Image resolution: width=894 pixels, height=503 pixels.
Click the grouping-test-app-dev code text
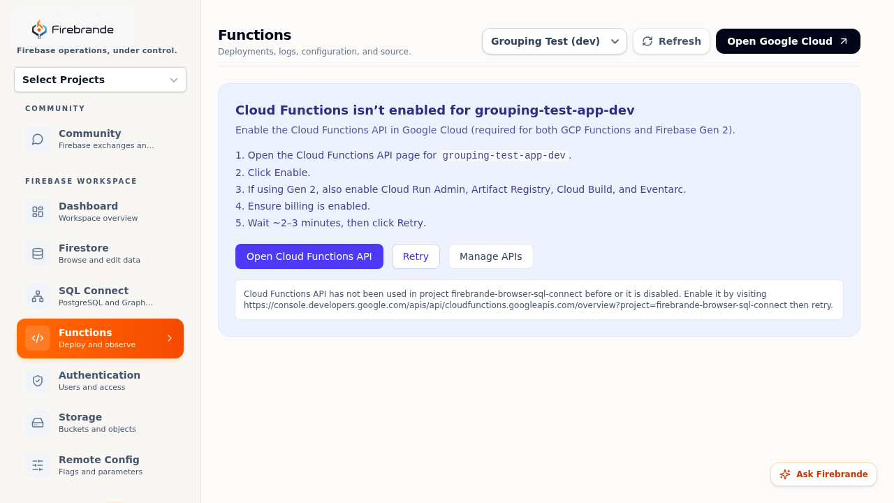point(504,155)
